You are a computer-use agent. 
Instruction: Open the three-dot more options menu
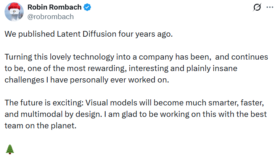[x=270, y=7]
